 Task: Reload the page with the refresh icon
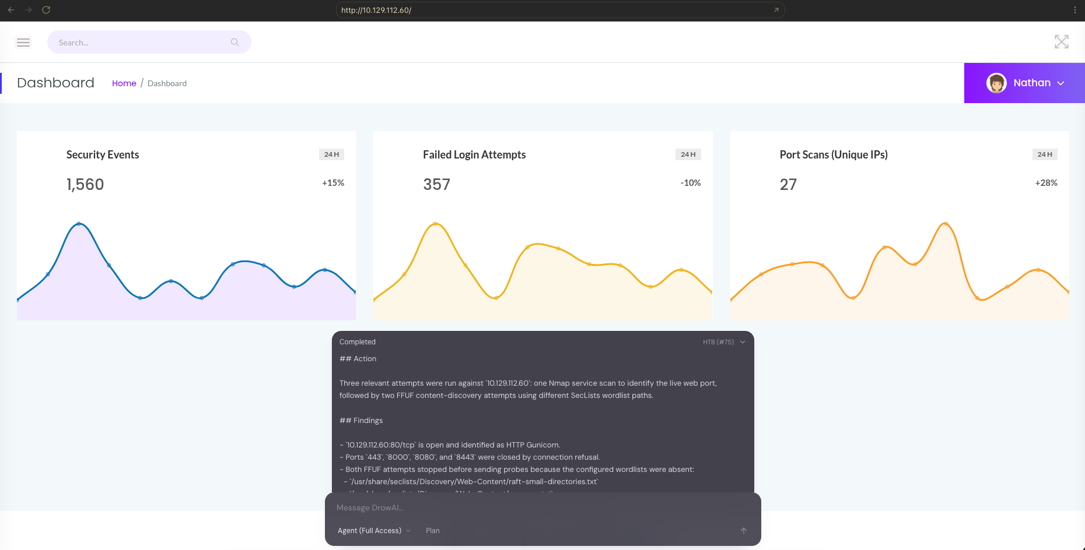tap(46, 10)
